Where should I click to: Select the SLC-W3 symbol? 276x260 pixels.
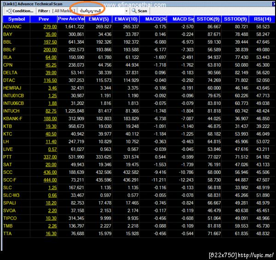click(x=11, y=195)
